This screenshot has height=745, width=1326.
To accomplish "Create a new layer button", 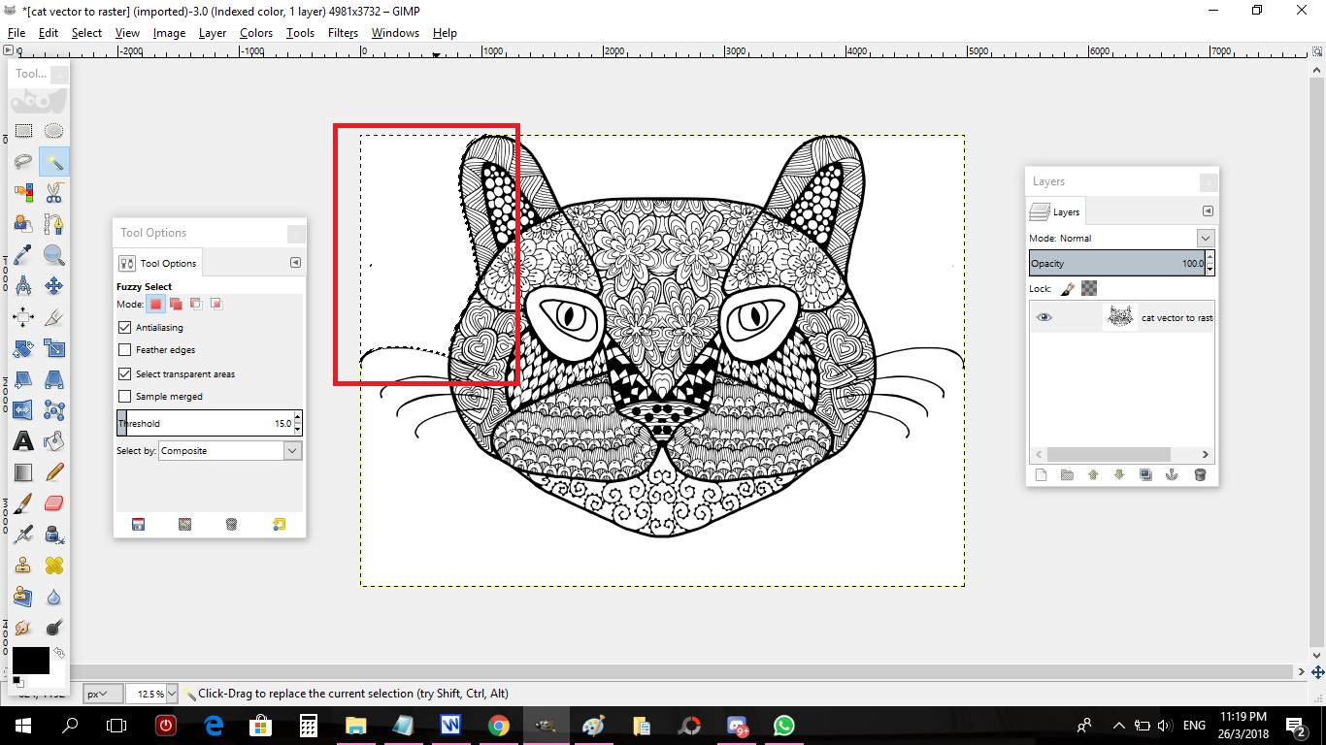I will 1041,475.
